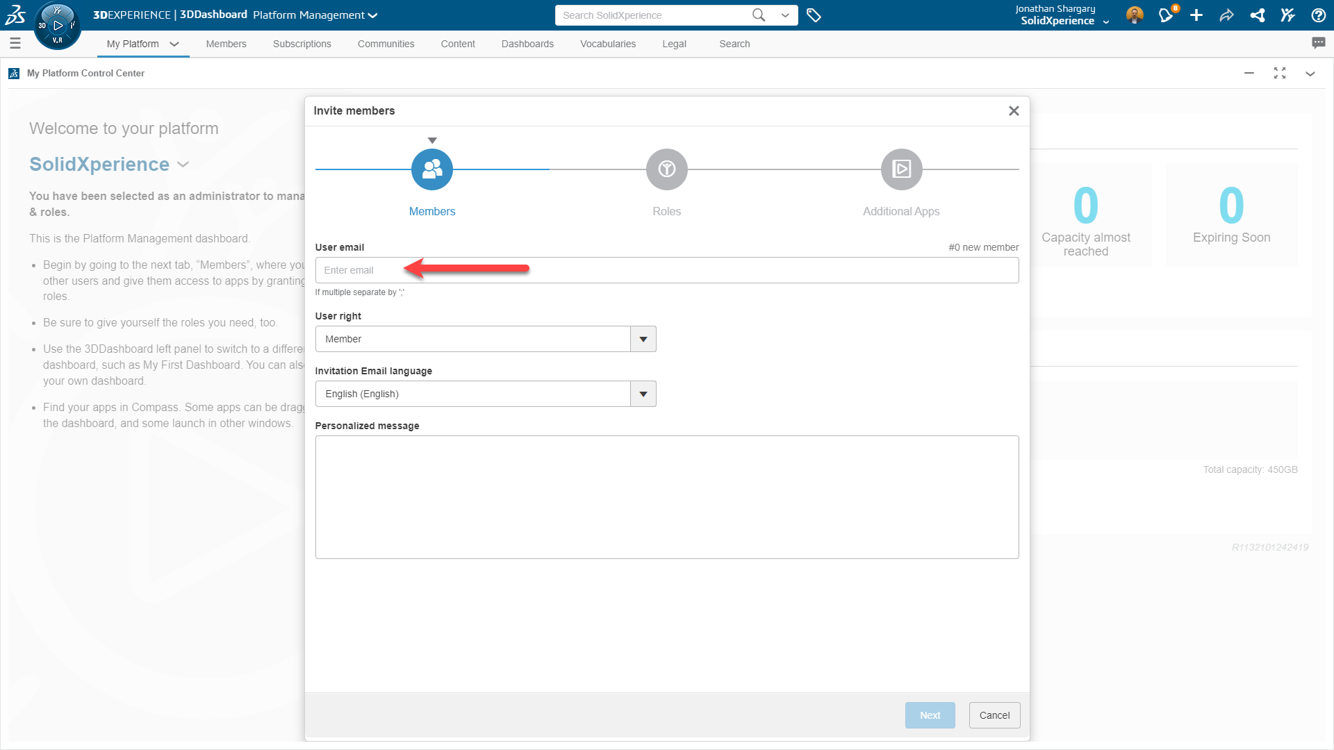Click the plus Add icon
The width and height of the screenshot is (1334, 750).
click(1196, 15)
